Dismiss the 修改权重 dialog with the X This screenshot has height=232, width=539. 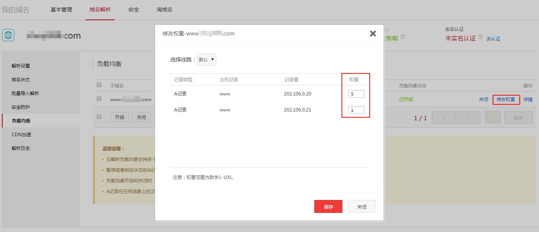[372, 33]
